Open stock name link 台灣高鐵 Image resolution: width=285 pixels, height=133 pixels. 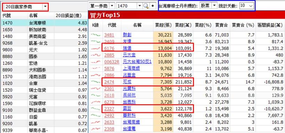[x=131, y=122]
